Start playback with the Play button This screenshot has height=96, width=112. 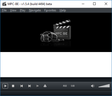tap(5, 86)
